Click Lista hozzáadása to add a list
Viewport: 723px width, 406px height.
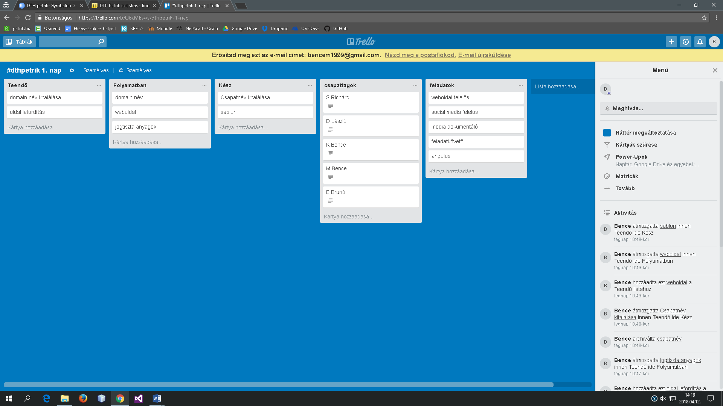click(557, 86)
